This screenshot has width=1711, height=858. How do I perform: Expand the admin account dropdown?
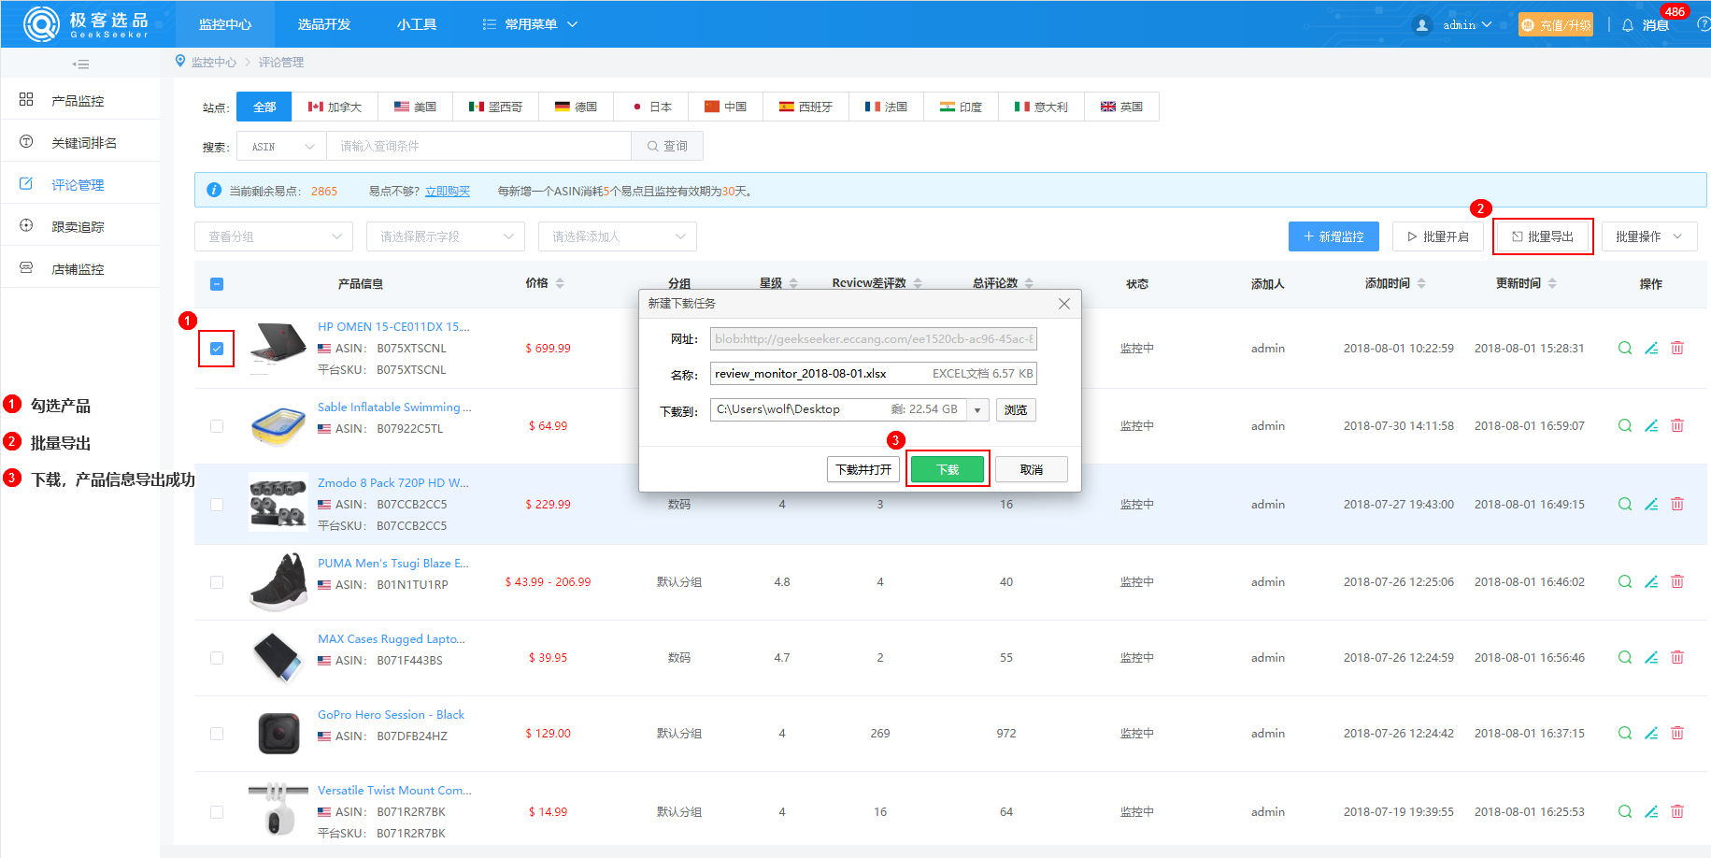coord(1466,25)
